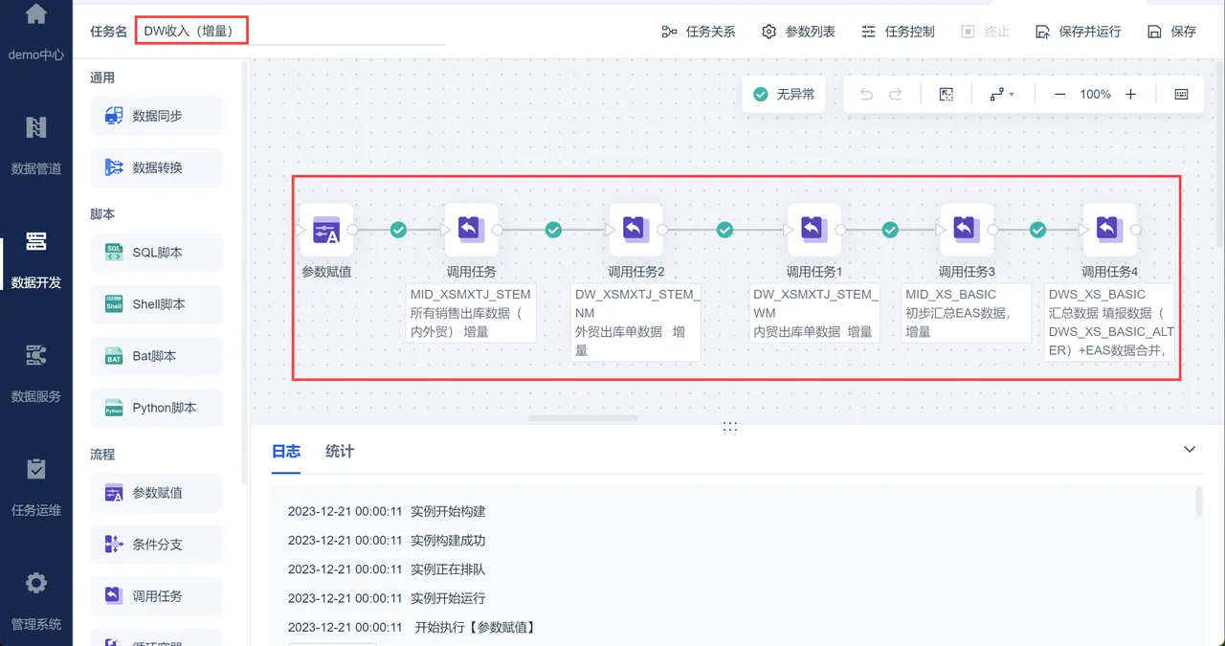Click the 脚本 section heading
Image resolution: width=1225 pixels, height=646 pixels.
click(102, 214)
